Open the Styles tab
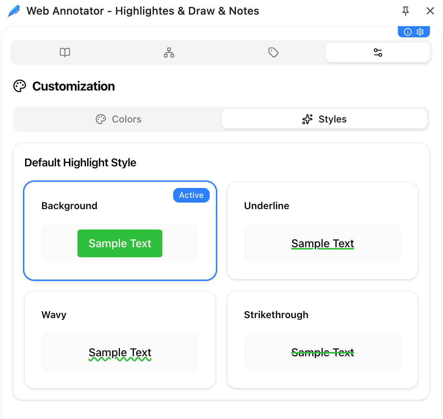Image resolution: width=443 pixels, height=419 pixels. click(x=324, y=119)
